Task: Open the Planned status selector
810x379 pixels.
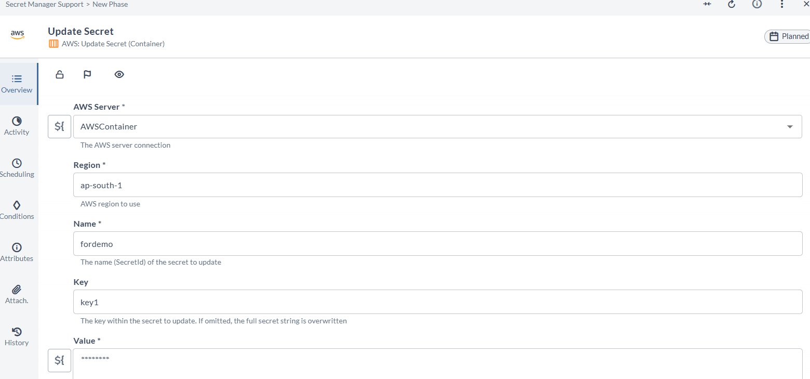Action: (788, 36)
